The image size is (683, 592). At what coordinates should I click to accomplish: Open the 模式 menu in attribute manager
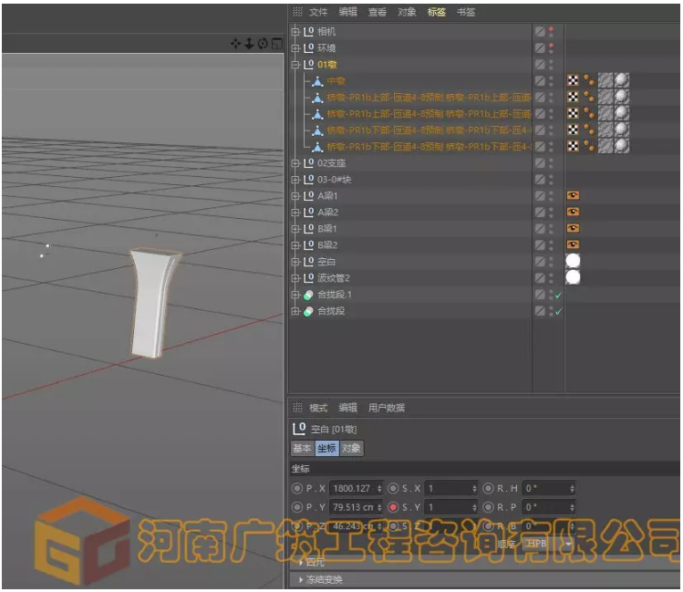[318, 408]
